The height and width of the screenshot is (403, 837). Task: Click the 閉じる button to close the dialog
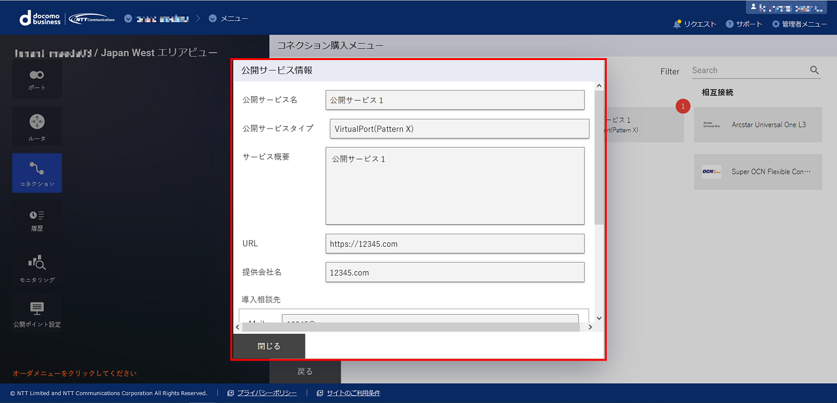click(x=269, y=347)
